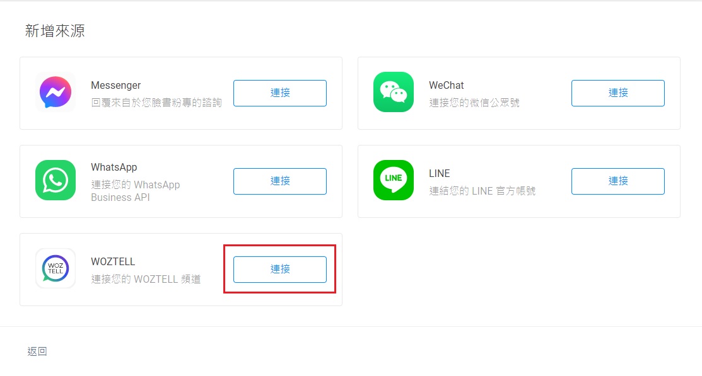
Task: Click the LINE green logo icon
Action: 394,180
